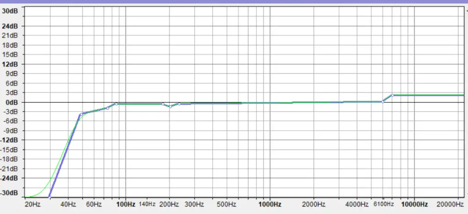The height and width of the screenshot is (214, 468).
Task: Click the curve point at 6100Hz, 0dB
Action: pyautogui.click(x=383, y=102)
